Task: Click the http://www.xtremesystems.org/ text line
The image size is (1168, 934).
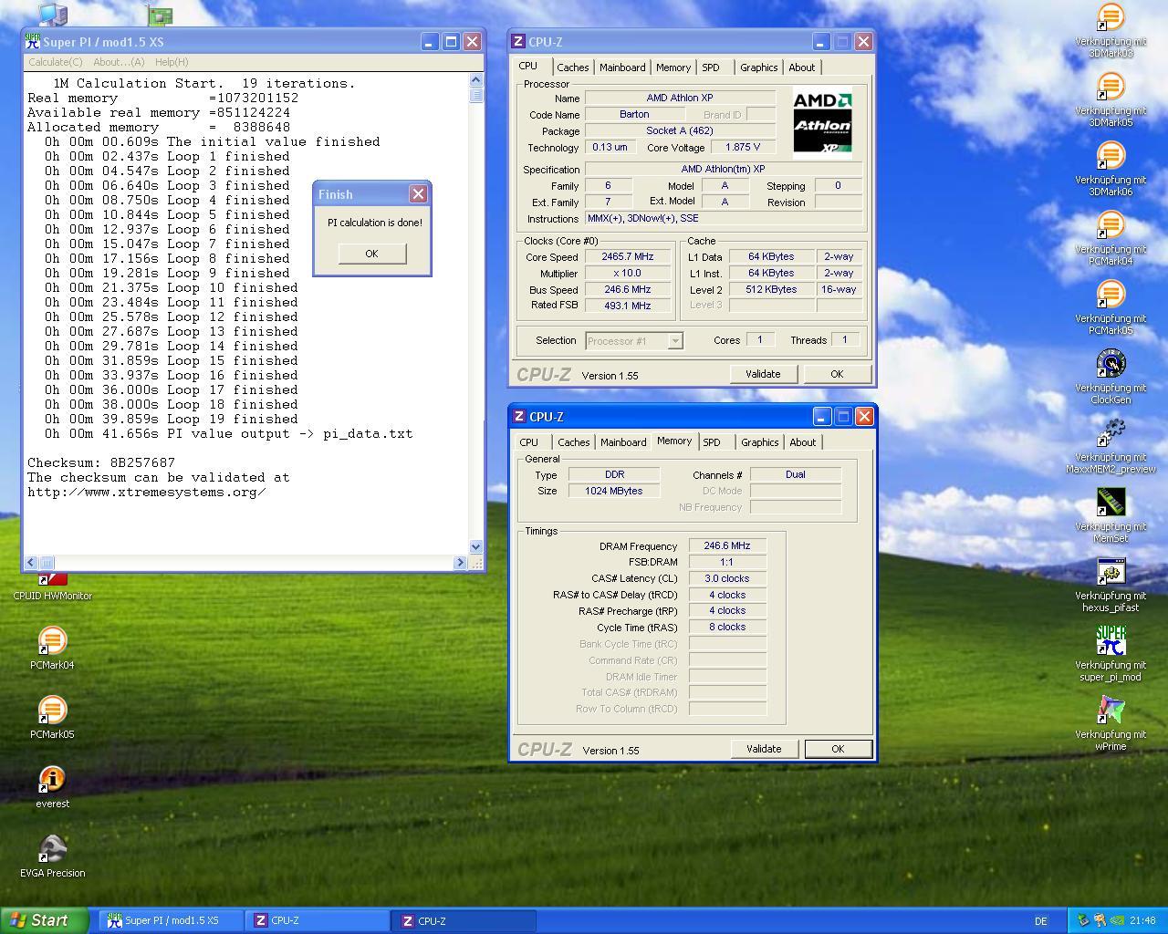Action: coord(147,492)
